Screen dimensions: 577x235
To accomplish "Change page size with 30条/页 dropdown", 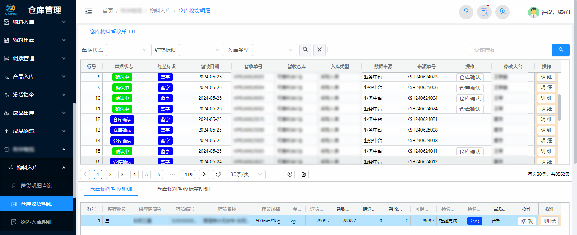I will (246, 174).
